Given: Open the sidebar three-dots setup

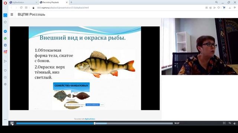Looking at the screenshot, I should [x=5, y=119].
